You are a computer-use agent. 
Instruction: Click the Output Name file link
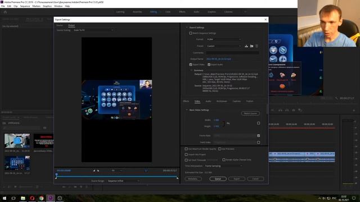coord(219,59)
